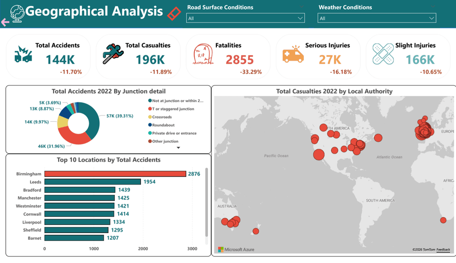
Task: Click the red diamond icon in header
Action: 174,14
